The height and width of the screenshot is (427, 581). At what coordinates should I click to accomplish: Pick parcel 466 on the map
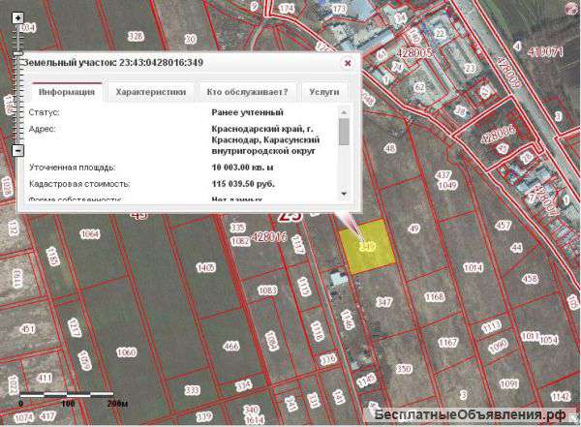coord(230,346)
